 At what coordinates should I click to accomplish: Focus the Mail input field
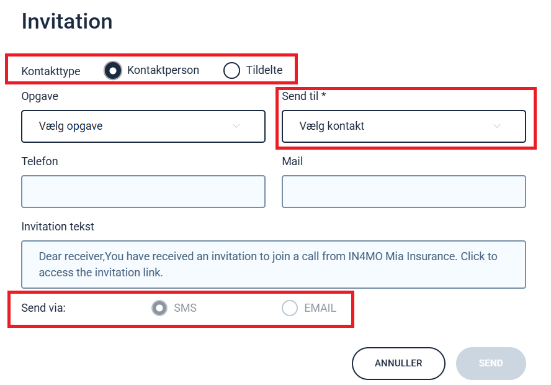point(404,192)
